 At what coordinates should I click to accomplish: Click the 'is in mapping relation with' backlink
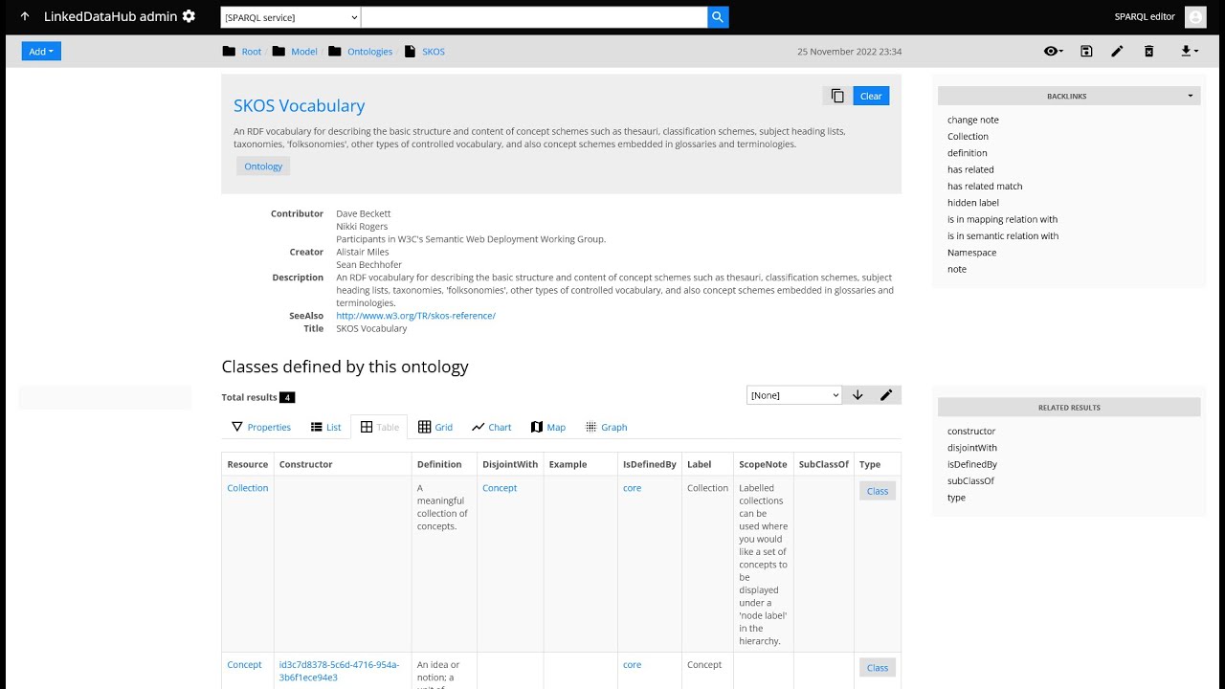(x=1002, y=219)
